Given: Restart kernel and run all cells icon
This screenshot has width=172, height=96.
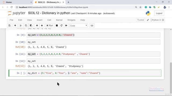Looking at the screenshot, I should pyautogui.click(x=66, y=26).
